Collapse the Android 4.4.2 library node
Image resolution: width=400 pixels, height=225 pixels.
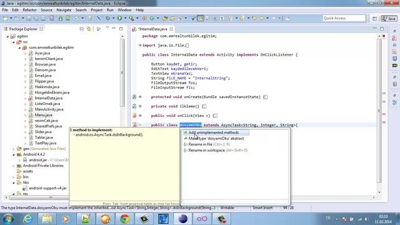14,154
